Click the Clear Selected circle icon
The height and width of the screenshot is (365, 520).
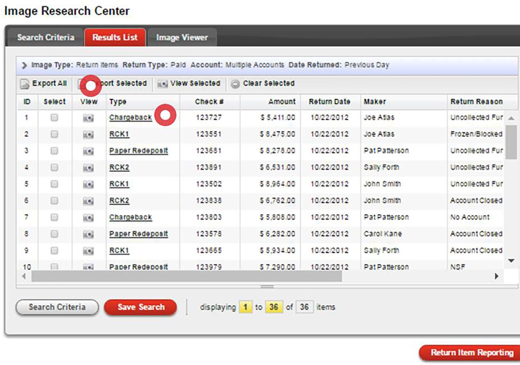pyautogui.click(x=235, y=84)
